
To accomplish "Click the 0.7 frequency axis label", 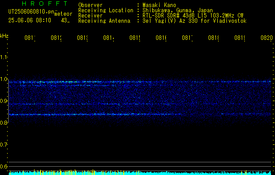I will [x=3, y=145].
